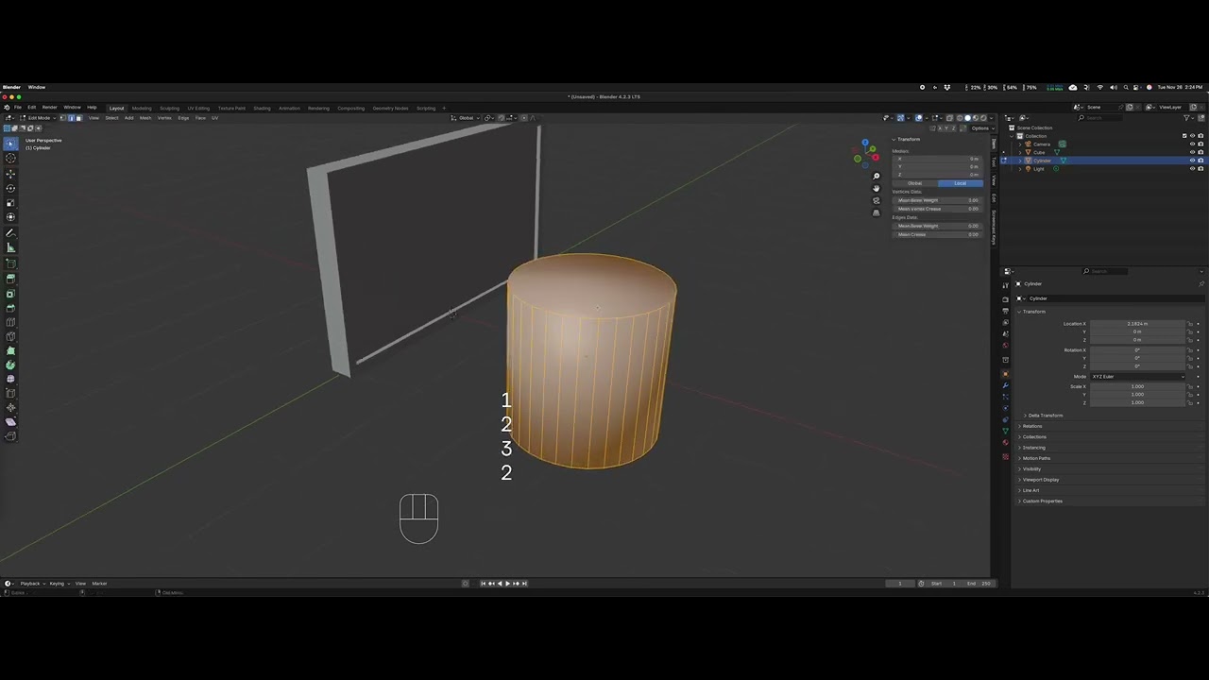Open the Options button in viewport header
Image resolution: width=1209 pixels, height=680 pixels.
coord(980,128)
